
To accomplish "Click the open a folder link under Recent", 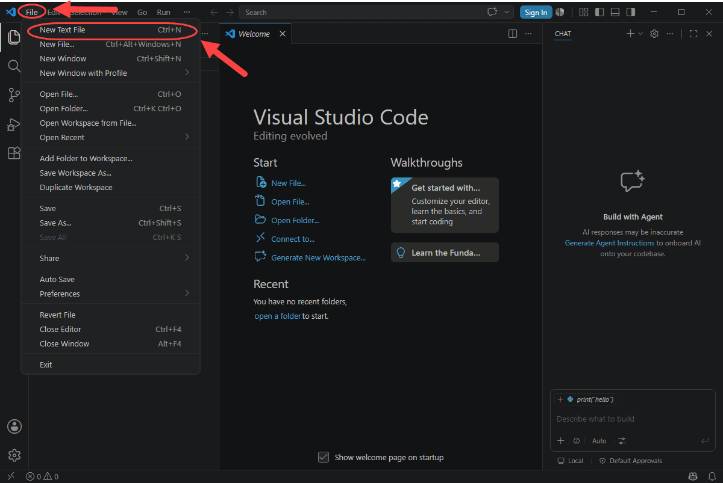I will [277, 316].
